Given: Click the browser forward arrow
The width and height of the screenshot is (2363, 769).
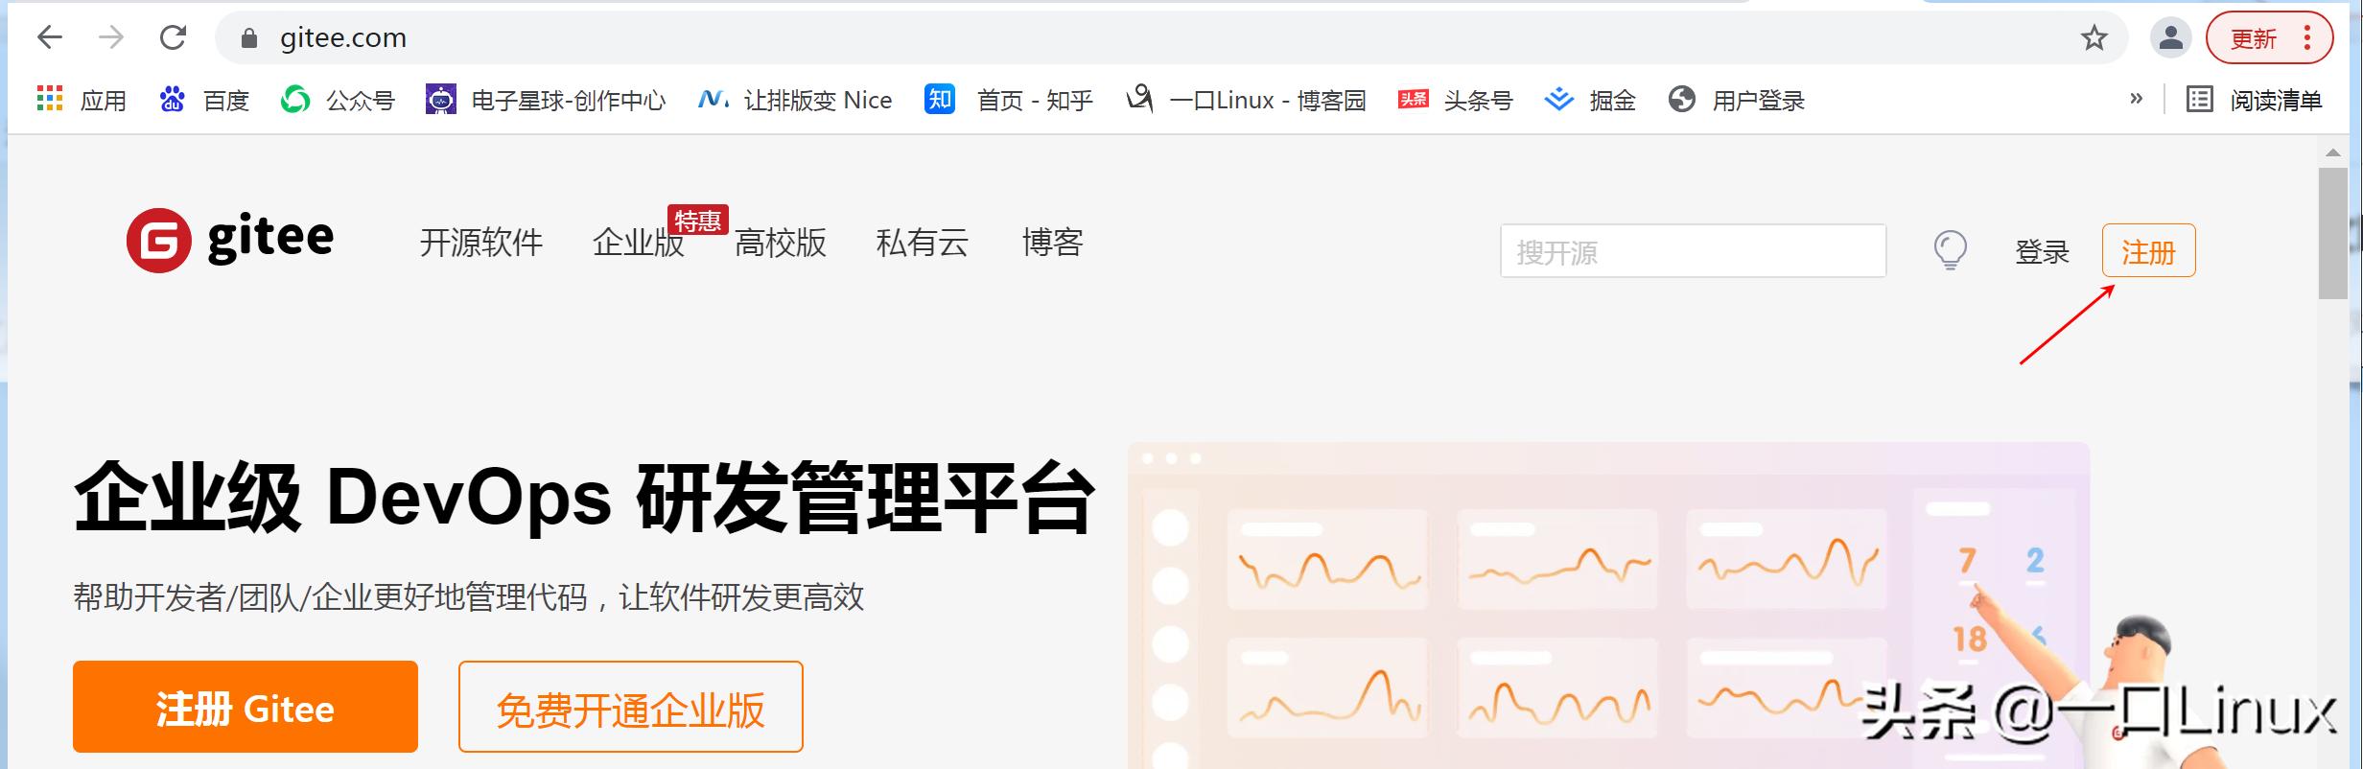Looking at the screenshot, I should [x=111, y=37].
